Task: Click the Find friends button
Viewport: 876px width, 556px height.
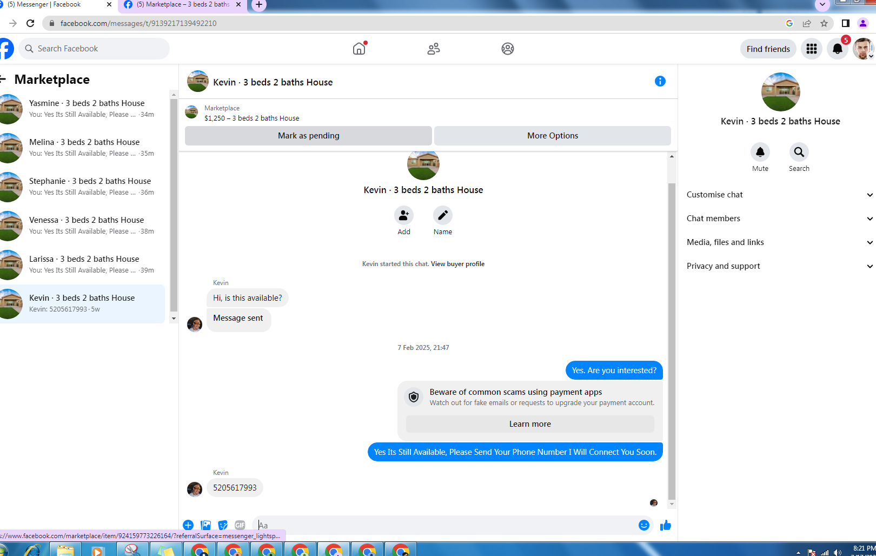Action: (x=768, y=49)
